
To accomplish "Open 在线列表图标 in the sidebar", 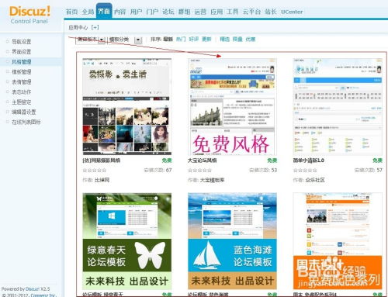I will pos(26,122).
